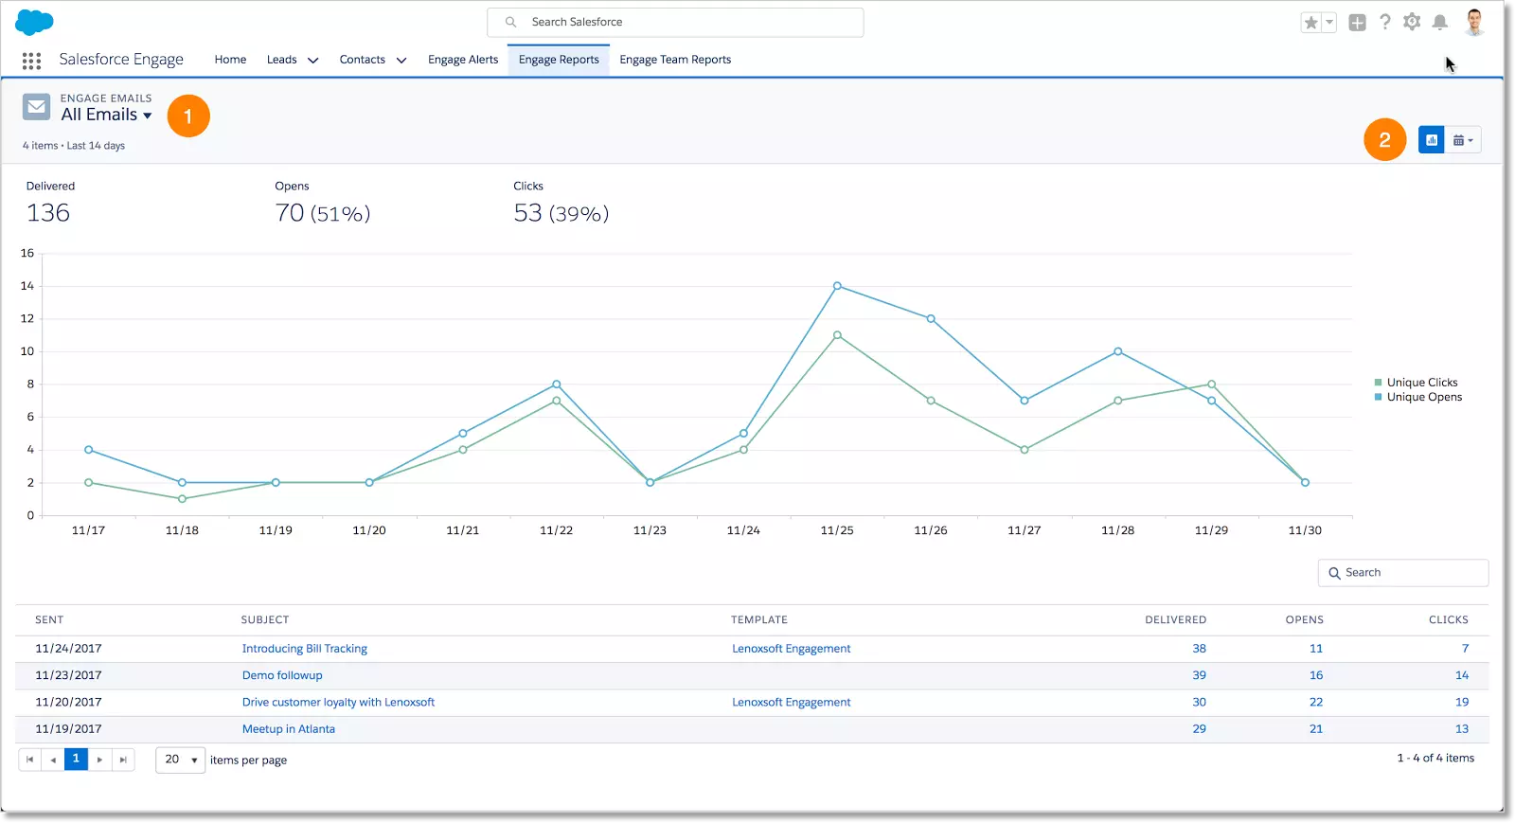This screenshot has width=1515, height=823.
Task: Toggle the chart view button
Action: click(1432, 140)
